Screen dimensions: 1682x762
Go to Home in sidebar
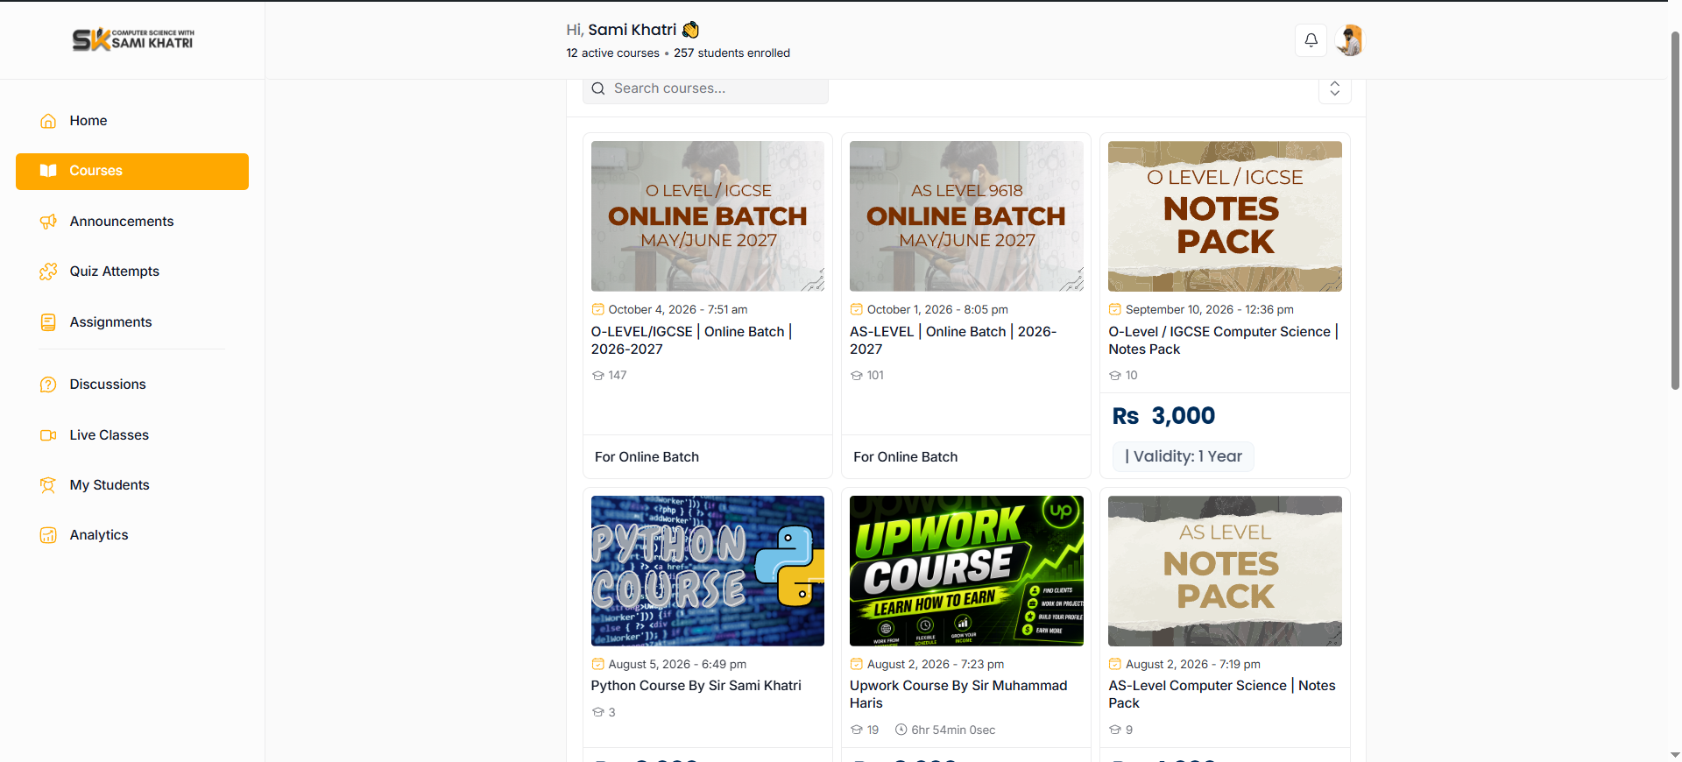132,121
